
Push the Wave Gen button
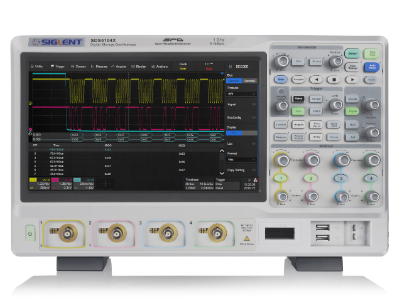[x=334, y=125]
